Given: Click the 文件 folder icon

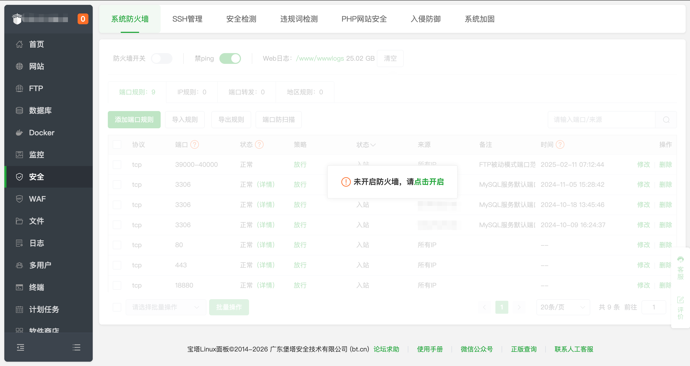Looking at the screenshot, I should pos(19,221).
